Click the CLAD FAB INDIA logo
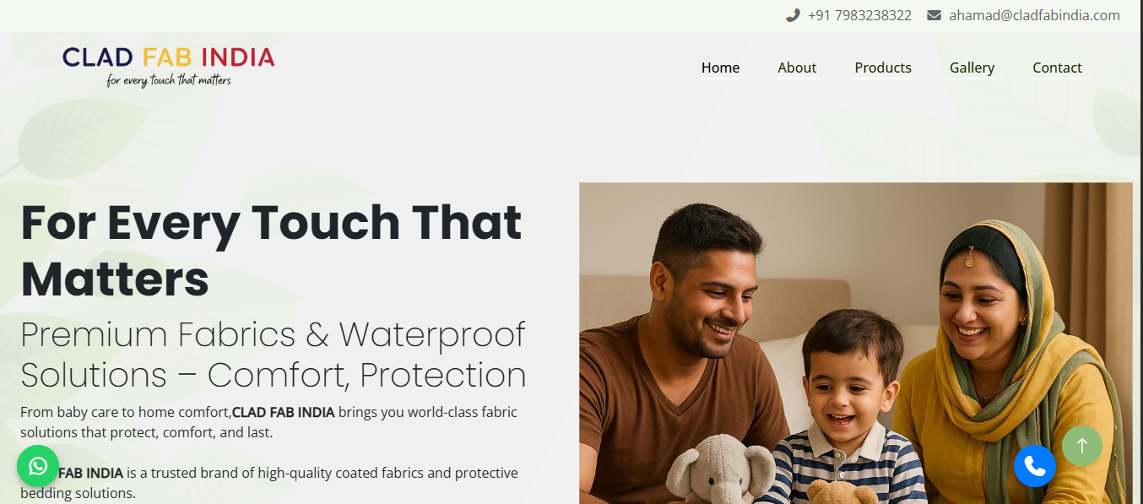The image size is (1143, 504). [169, 66]
